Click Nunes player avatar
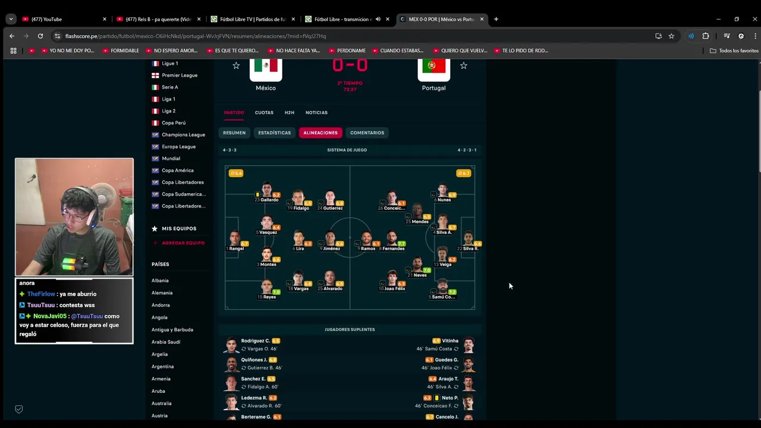Image resolution: width=761 pixels, height=428 pixels. coord(443,190)
